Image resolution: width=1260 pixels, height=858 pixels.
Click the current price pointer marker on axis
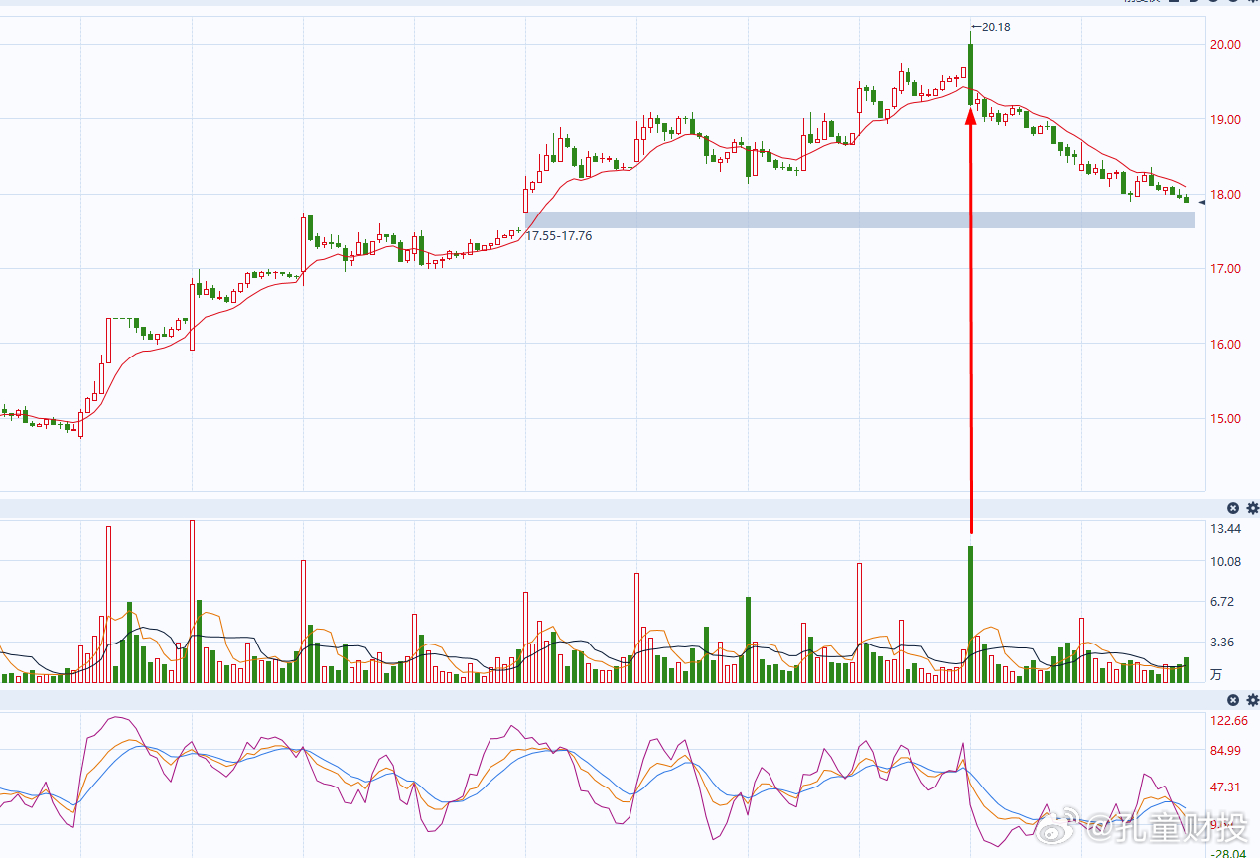pyautogui.click(x=1202, y=202)
